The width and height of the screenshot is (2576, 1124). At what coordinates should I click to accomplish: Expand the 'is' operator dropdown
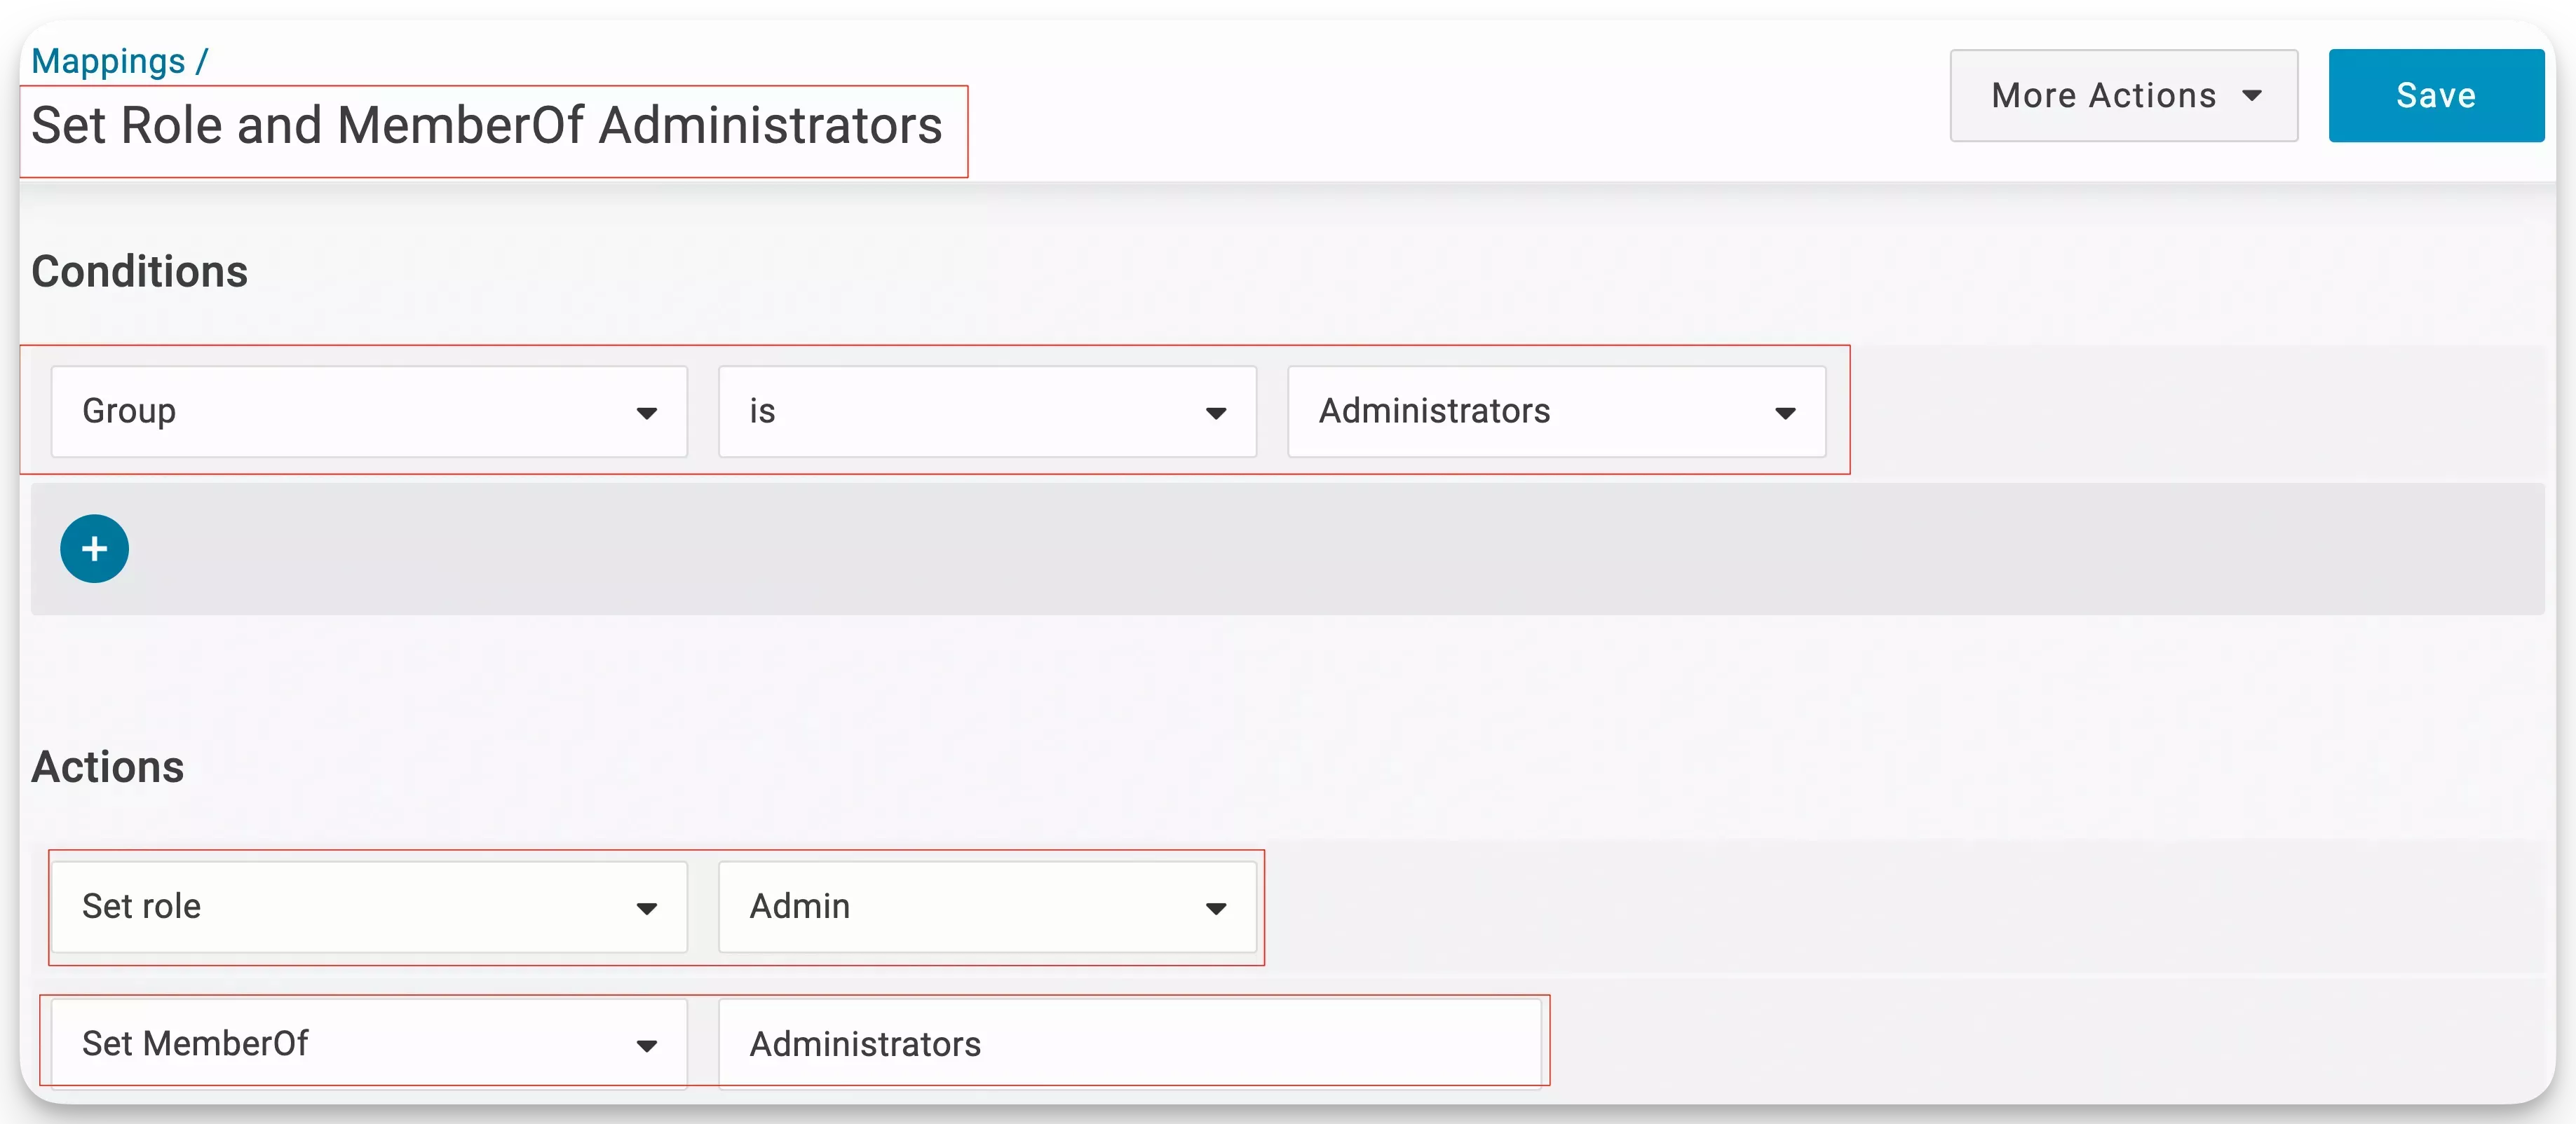(x=986, y=411)
